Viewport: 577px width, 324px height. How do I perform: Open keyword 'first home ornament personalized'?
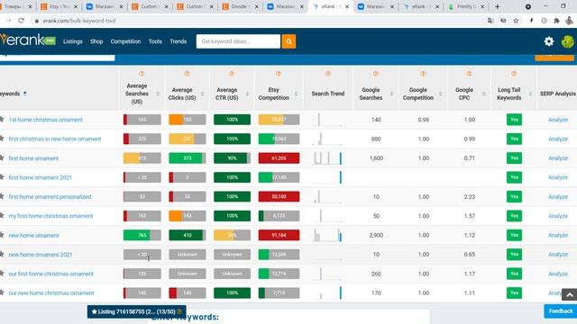(50, 196)
